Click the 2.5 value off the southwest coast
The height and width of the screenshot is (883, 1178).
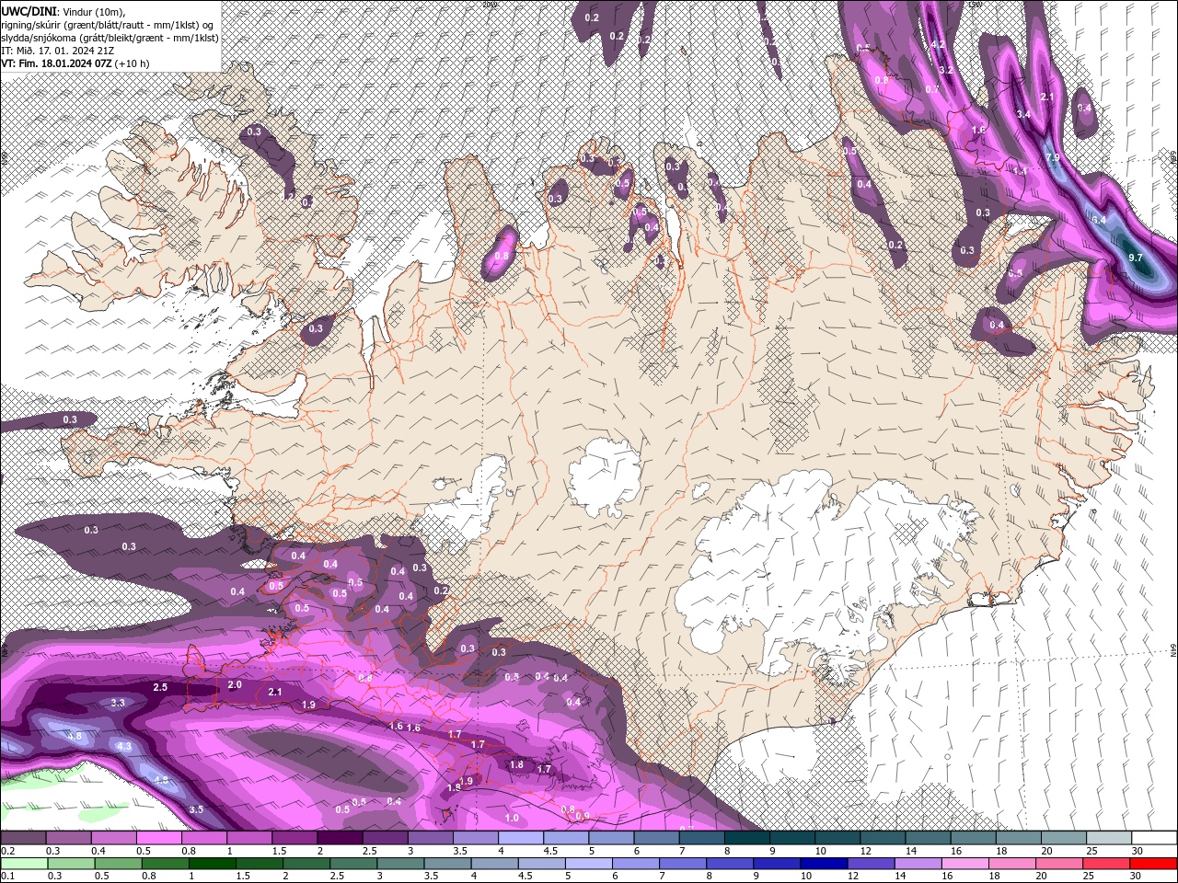click(160, 687)
